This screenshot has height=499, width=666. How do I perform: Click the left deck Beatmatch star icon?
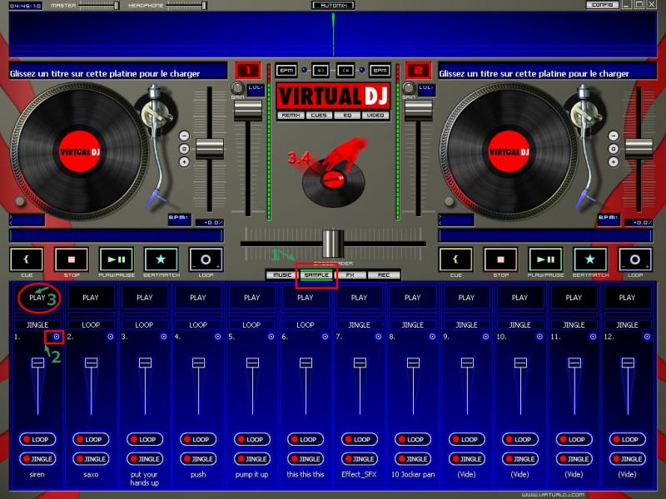[x=162, y=259]
